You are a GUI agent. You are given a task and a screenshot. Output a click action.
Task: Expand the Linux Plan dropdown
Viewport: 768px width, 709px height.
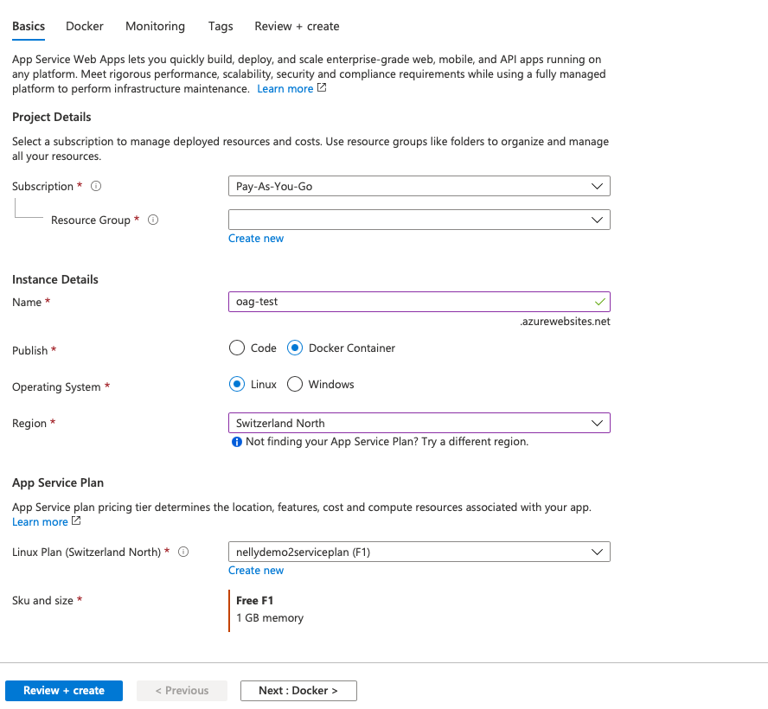(419, 552)
